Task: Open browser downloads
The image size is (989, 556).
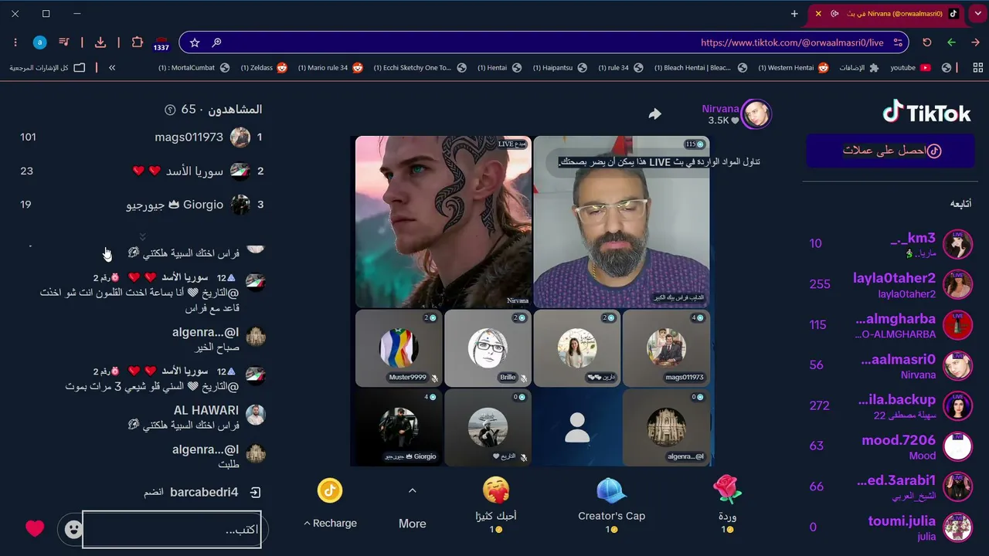Action: 100,42
